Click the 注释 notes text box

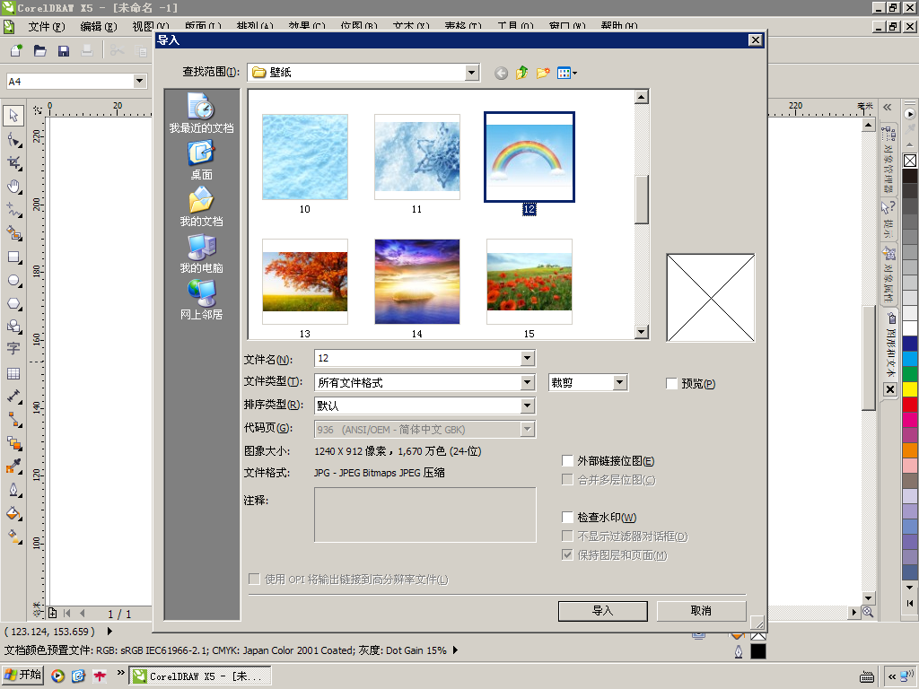(x=424, y=515)
